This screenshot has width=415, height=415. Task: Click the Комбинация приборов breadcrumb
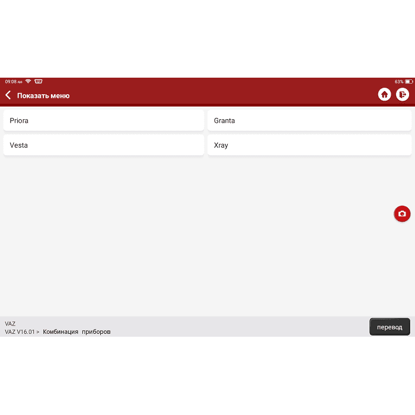coord(76,331)
